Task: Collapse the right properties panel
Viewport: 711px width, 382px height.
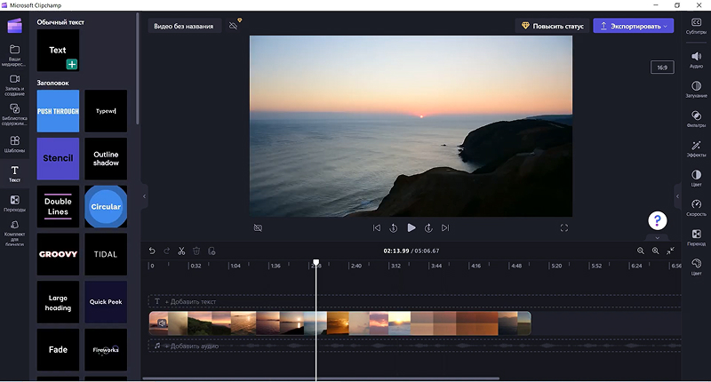Action: click(677, 196)
